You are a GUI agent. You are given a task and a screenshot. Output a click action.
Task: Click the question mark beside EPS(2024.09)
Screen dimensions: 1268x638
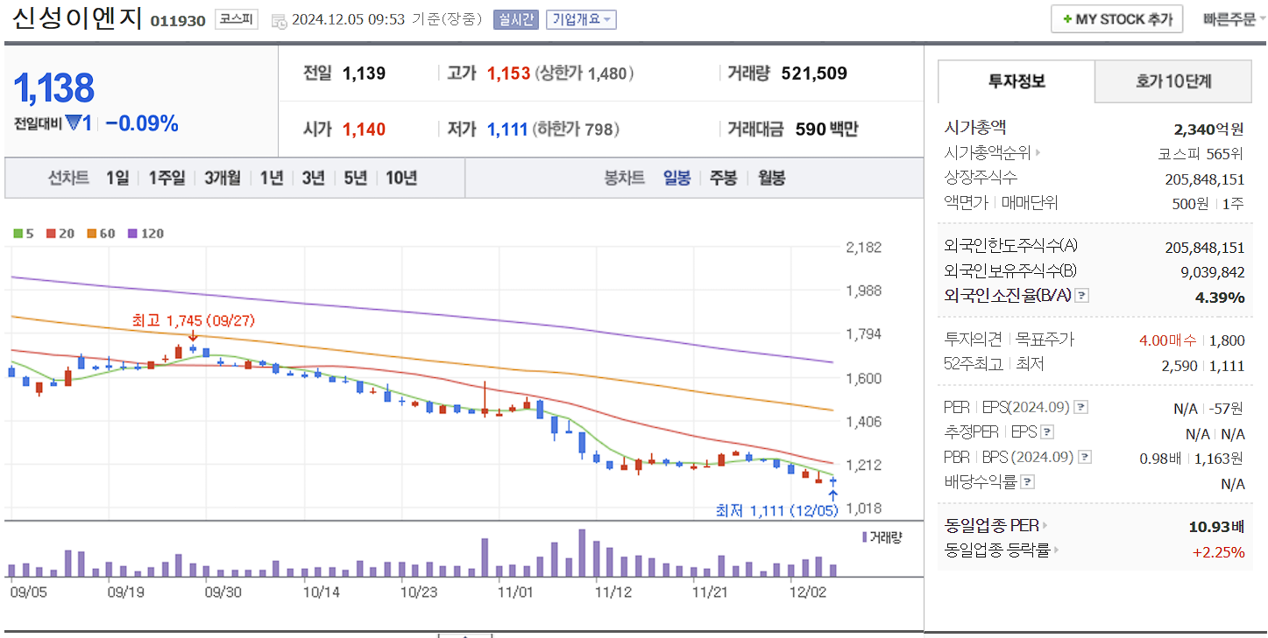(x=1081, y=407)
